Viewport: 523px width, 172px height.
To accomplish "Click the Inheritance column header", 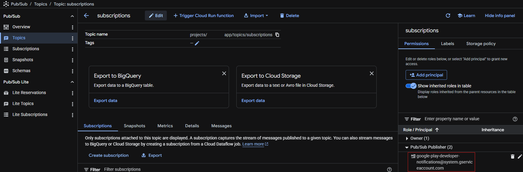I will pos(493,130).
